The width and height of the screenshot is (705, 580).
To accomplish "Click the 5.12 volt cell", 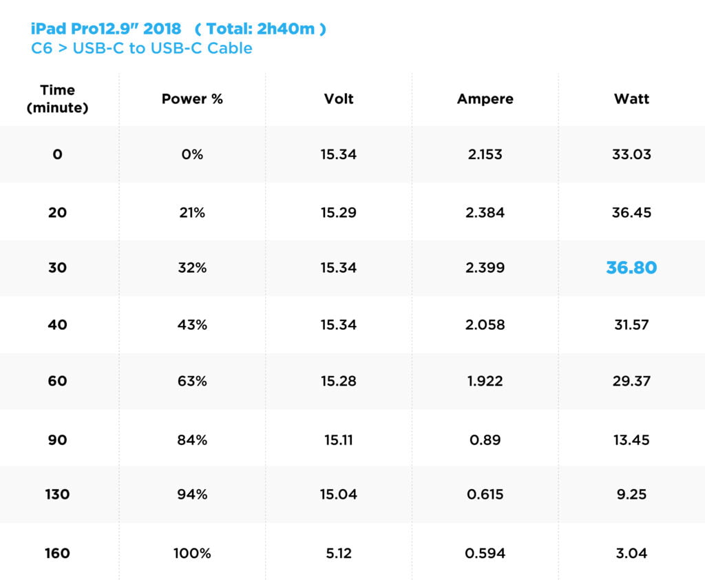I will click(x=338, y=553).
